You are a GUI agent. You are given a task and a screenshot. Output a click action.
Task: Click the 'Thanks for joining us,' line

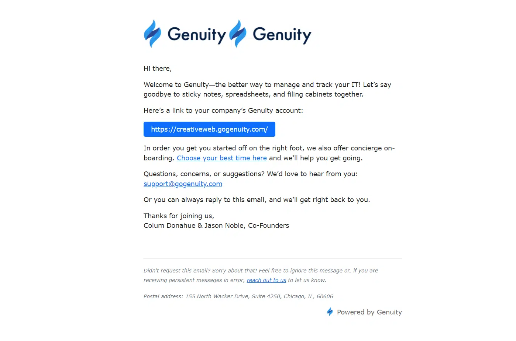tap(179, 216)
